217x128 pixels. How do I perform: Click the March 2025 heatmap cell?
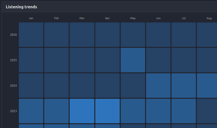click(82, 60)
